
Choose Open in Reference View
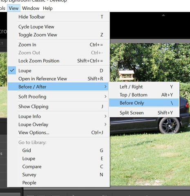(58, 79)
